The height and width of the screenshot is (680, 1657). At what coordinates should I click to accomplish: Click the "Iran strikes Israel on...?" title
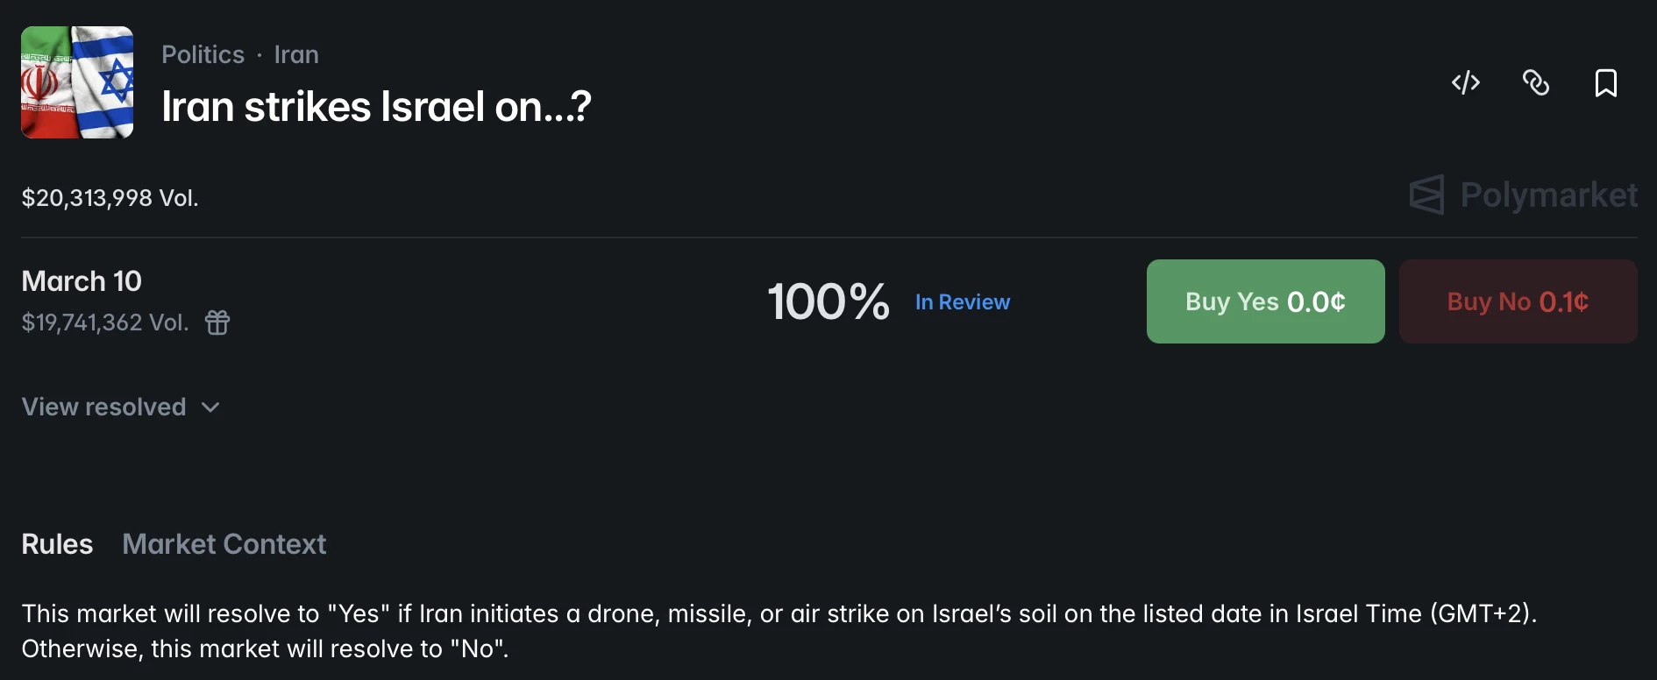376,107
